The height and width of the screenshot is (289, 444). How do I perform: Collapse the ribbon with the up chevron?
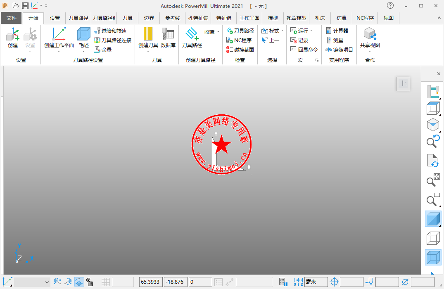pos(439,18)
